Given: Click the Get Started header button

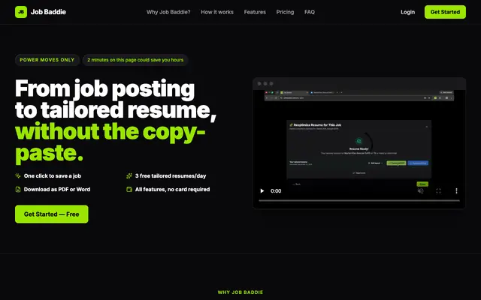Looking at the screenshot, I should [445, 12].
